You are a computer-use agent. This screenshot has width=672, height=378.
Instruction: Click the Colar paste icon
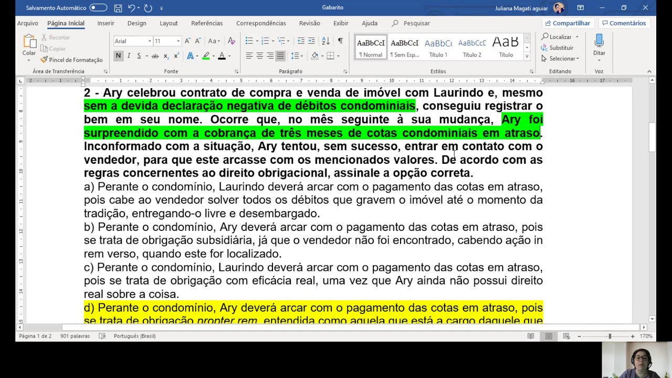[x=29, y=41]
